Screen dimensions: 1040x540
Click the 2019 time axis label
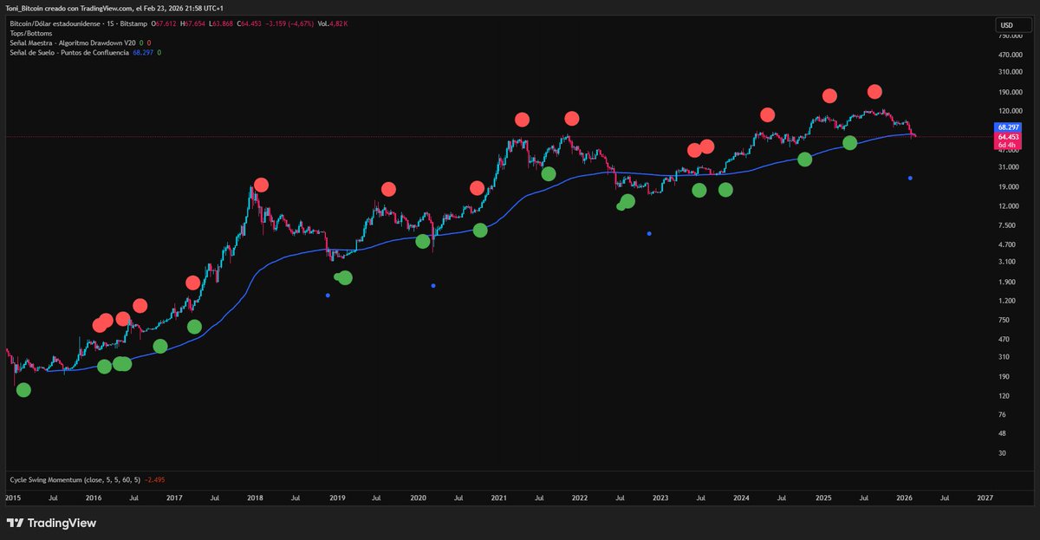pyautogui.click(x=336, y=498)
